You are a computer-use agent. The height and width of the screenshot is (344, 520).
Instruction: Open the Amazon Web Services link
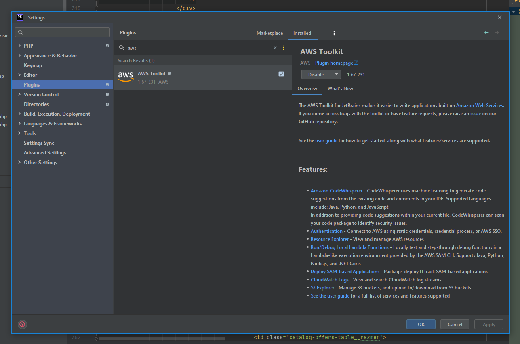click(x=480, y=106)
